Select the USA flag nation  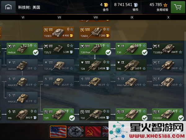tap(58, 131)
